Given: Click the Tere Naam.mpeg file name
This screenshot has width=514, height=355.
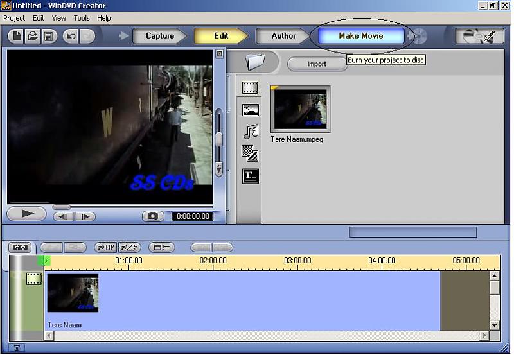Looking at the screenshot, I should (x=297, y=139).
